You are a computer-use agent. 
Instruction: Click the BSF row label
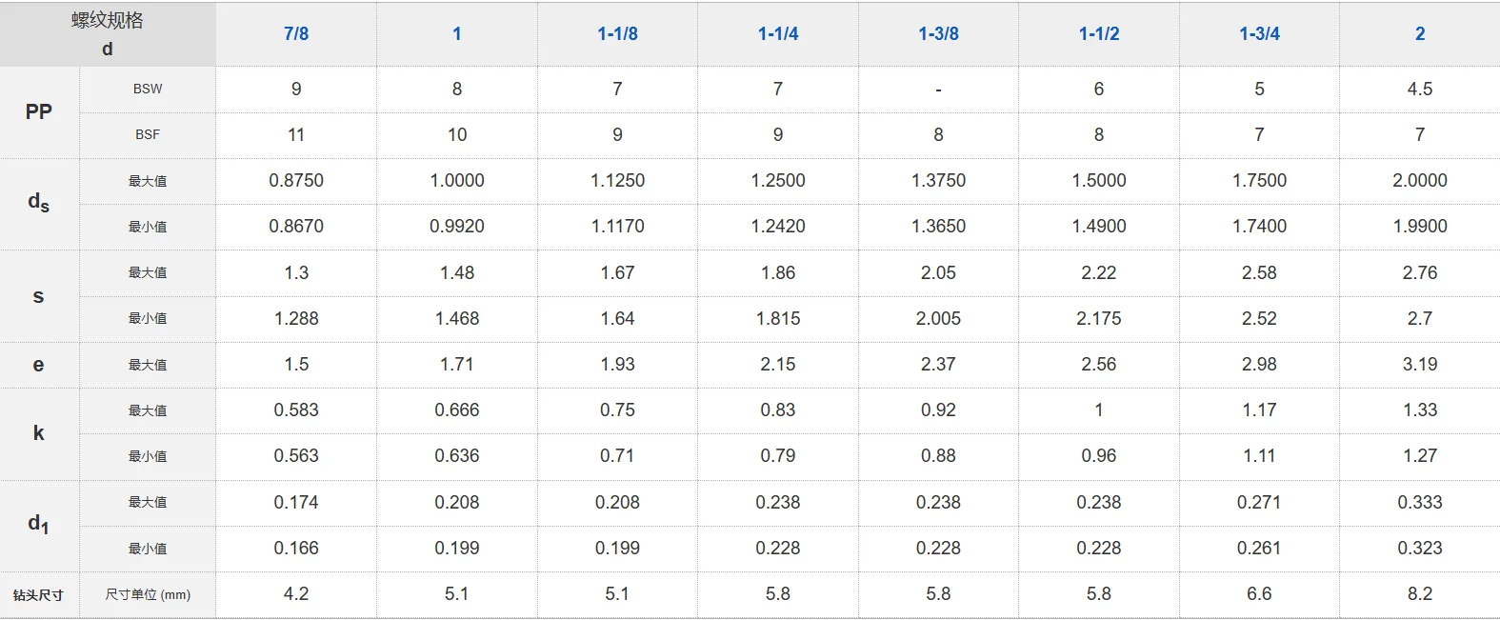[148, 134]
